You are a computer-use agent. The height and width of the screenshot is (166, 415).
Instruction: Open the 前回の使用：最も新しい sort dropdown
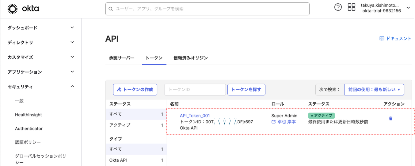tap(374, 90)
